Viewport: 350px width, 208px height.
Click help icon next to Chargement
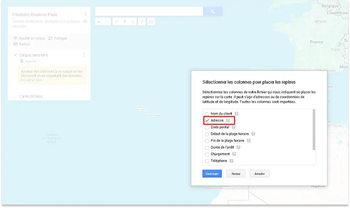pos(234,154)
